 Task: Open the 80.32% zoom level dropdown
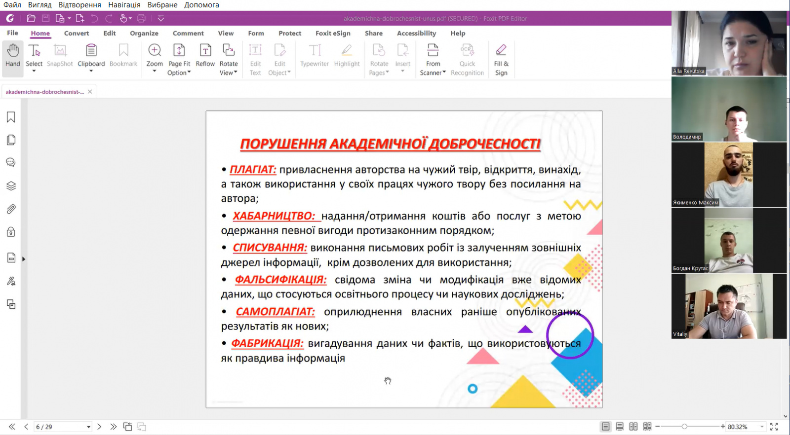762,427
